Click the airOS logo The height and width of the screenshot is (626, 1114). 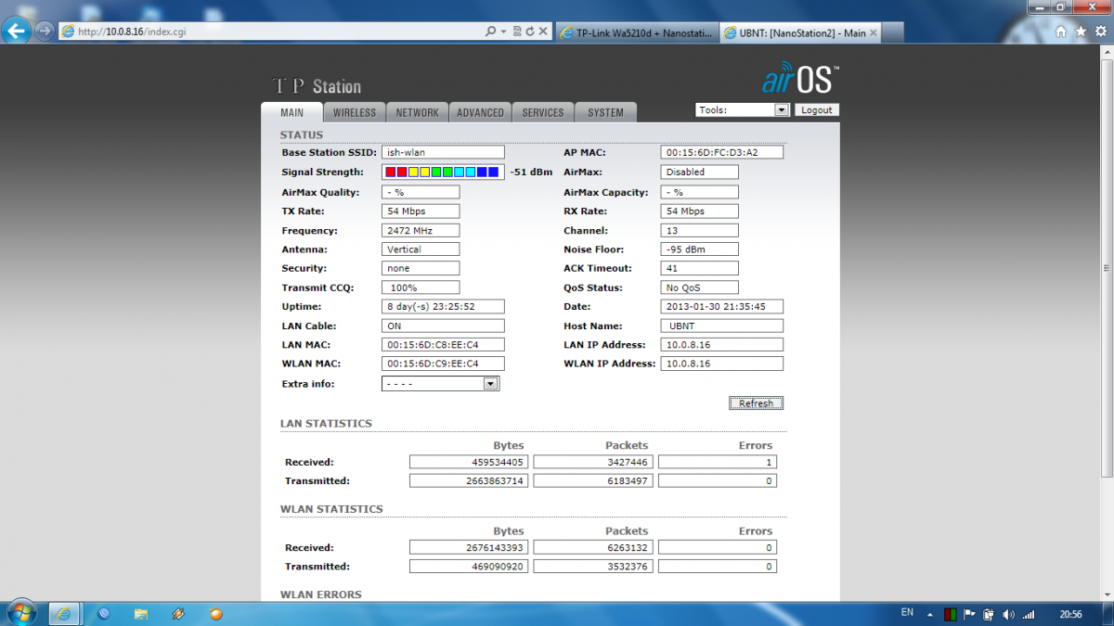click(800, 80)
